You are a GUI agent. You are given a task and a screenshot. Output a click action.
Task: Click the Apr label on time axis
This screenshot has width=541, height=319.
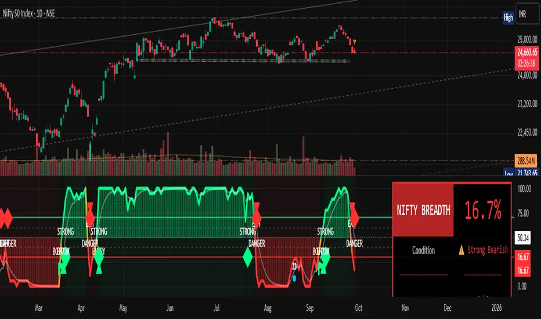pos(81,308)
